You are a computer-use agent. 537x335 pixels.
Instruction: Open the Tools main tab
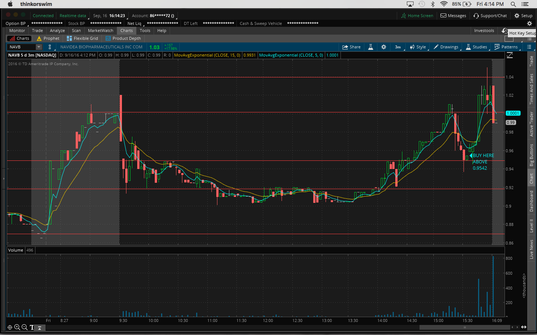click(145, 31)
